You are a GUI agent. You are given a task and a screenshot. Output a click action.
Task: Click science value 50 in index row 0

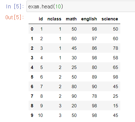tap(115, 29)
